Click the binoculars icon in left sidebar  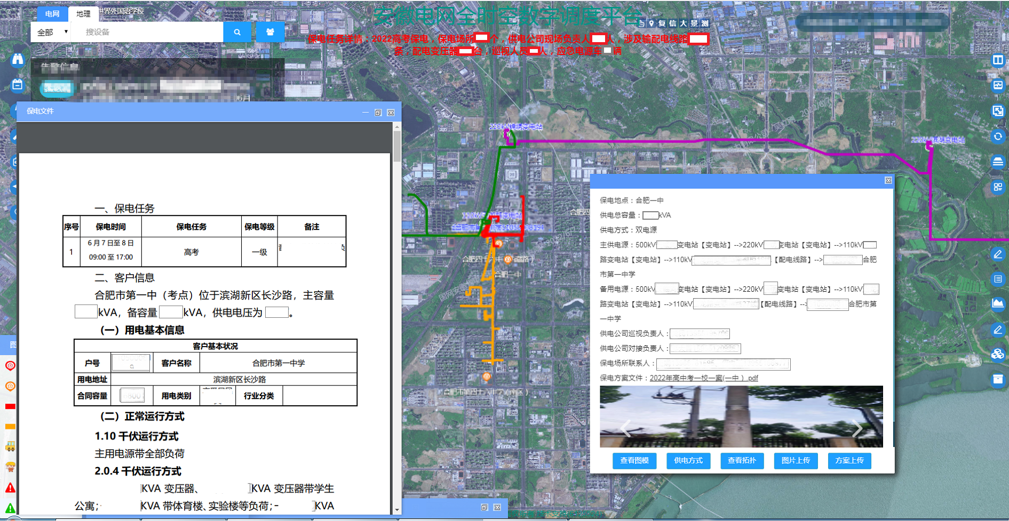[18, 59]
